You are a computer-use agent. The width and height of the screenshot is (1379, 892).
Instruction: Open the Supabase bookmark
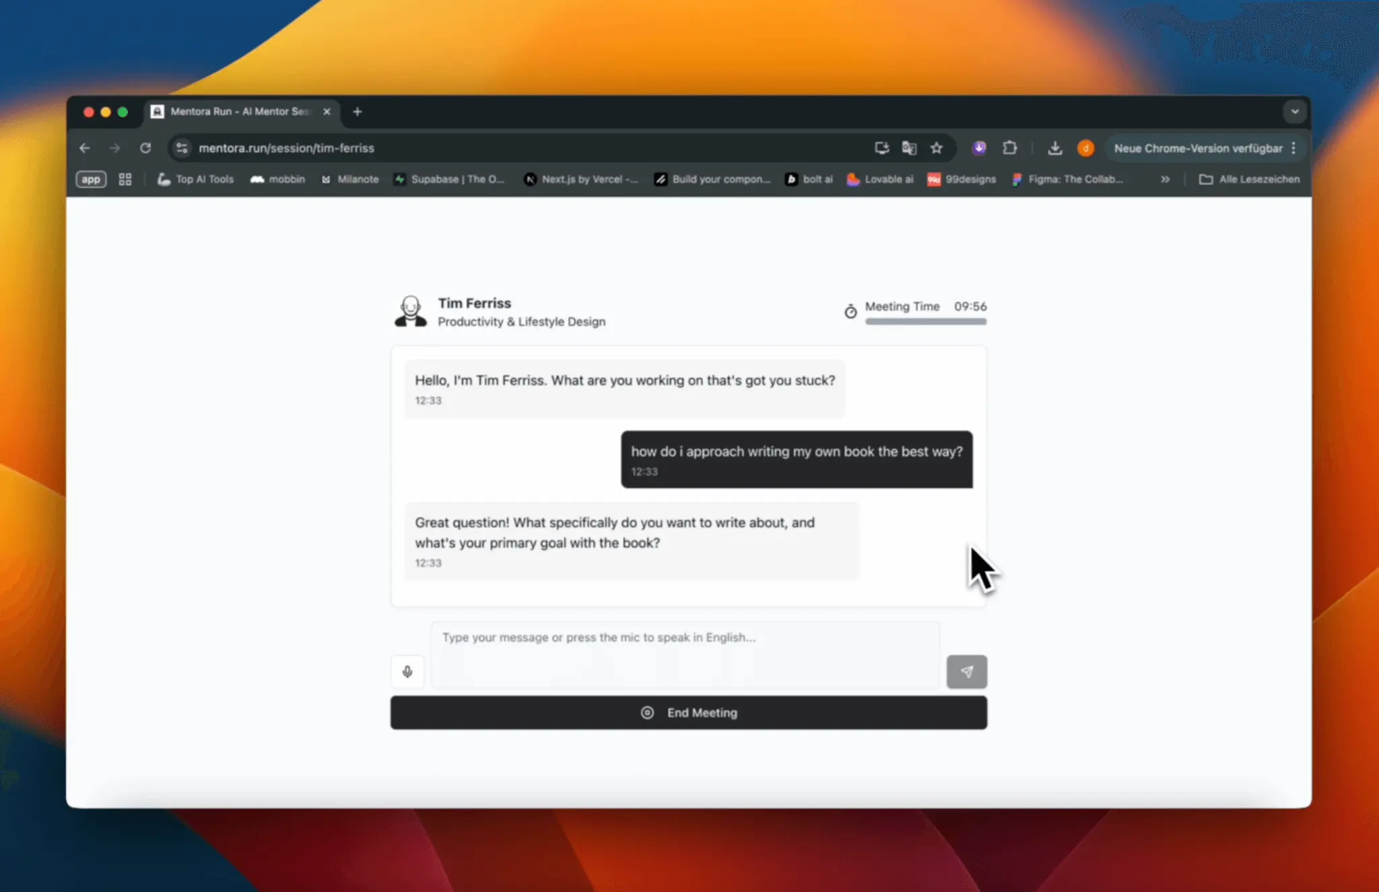[449, 179]
